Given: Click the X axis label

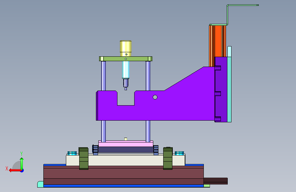Looking at the screenshot, I should [7, 168].
